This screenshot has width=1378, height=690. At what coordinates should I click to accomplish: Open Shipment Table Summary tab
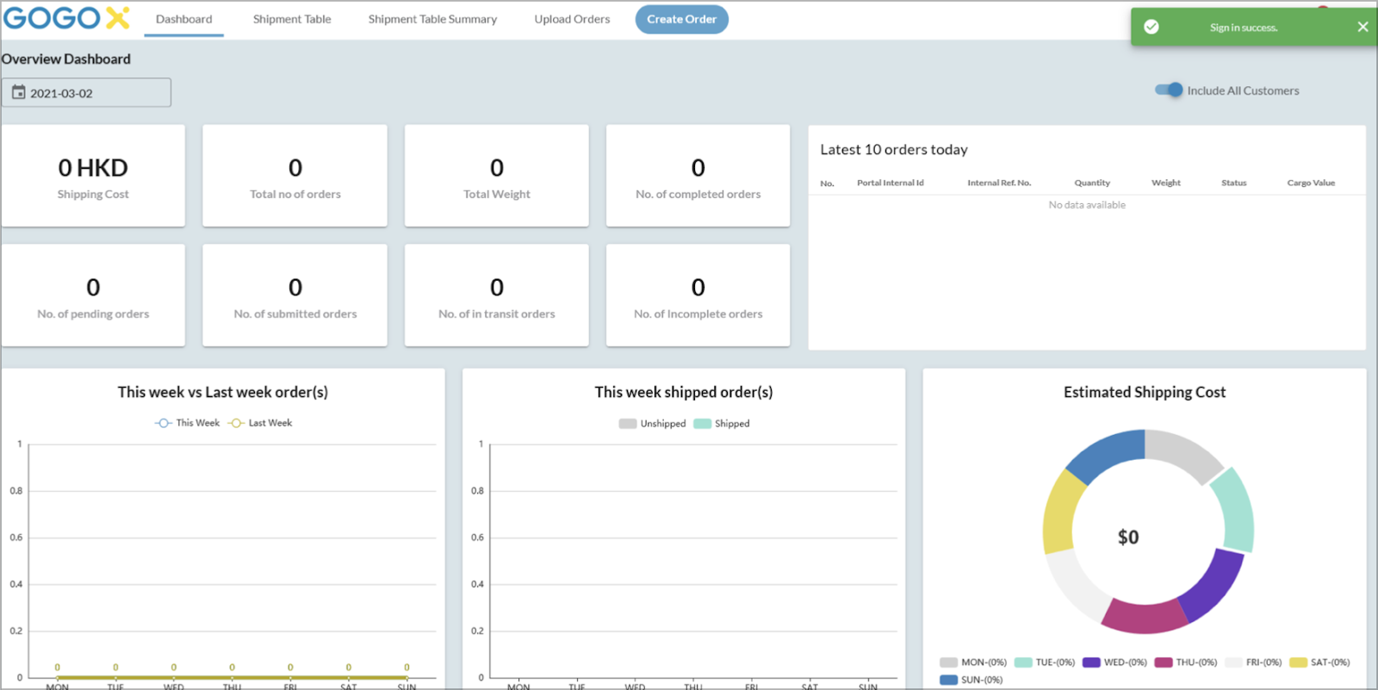coord(432,19)
